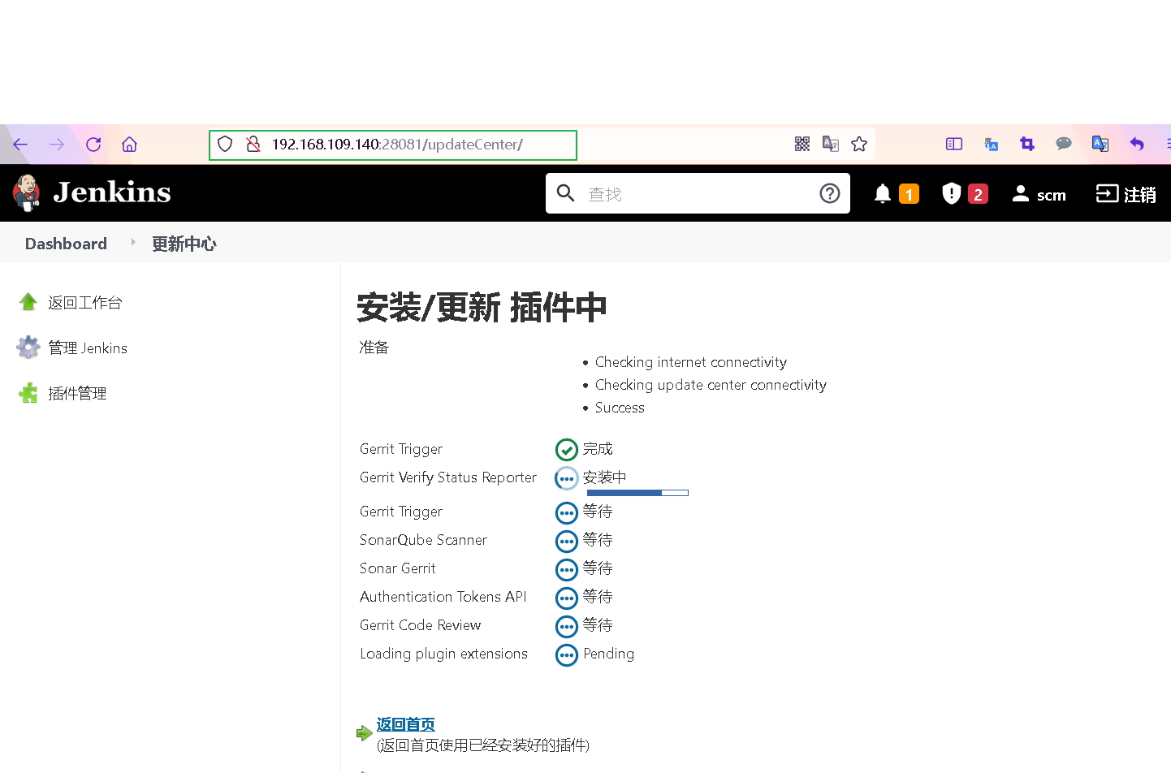The height and width of the screenshot is (773, 1171).
Task: Click the Pending status icon
Action: coord(567,654)
